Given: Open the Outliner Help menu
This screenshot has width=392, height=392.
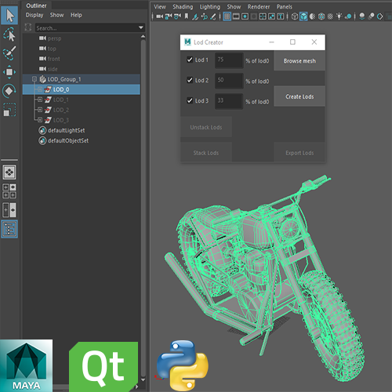Looking at the screenshot, I should pos(76,15).
